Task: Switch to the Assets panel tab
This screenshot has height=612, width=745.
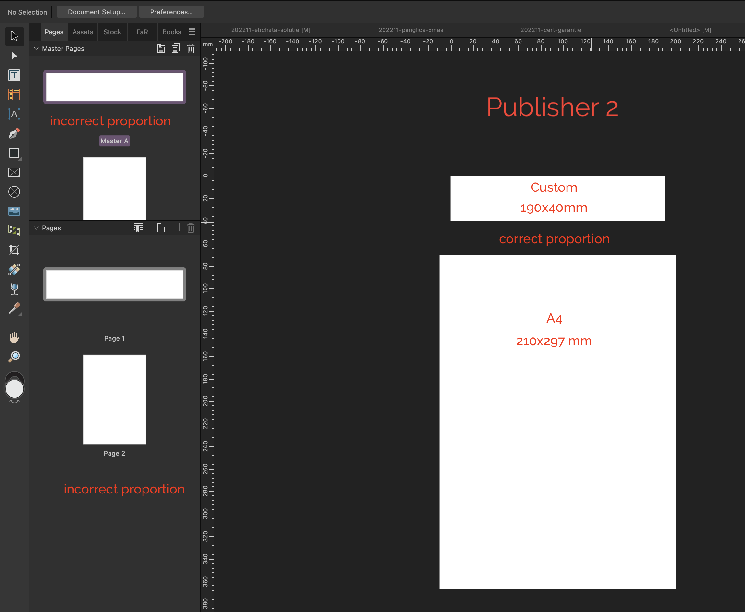Action: pos(83,32)
